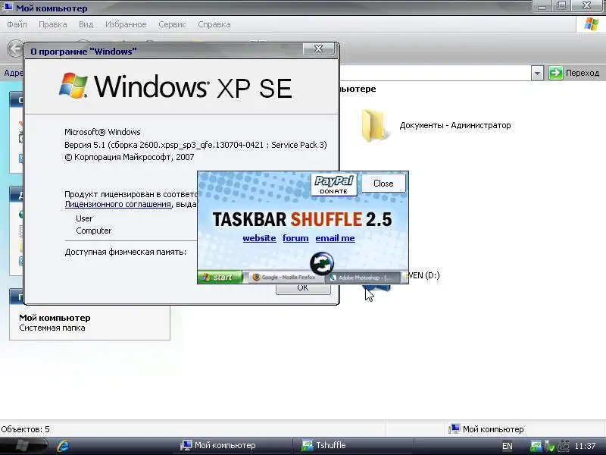This screenshot has width=606, height=455.
Task: Open the Лицензионного соглашения link
Action: pyautogui.click(x=118, y=204)
